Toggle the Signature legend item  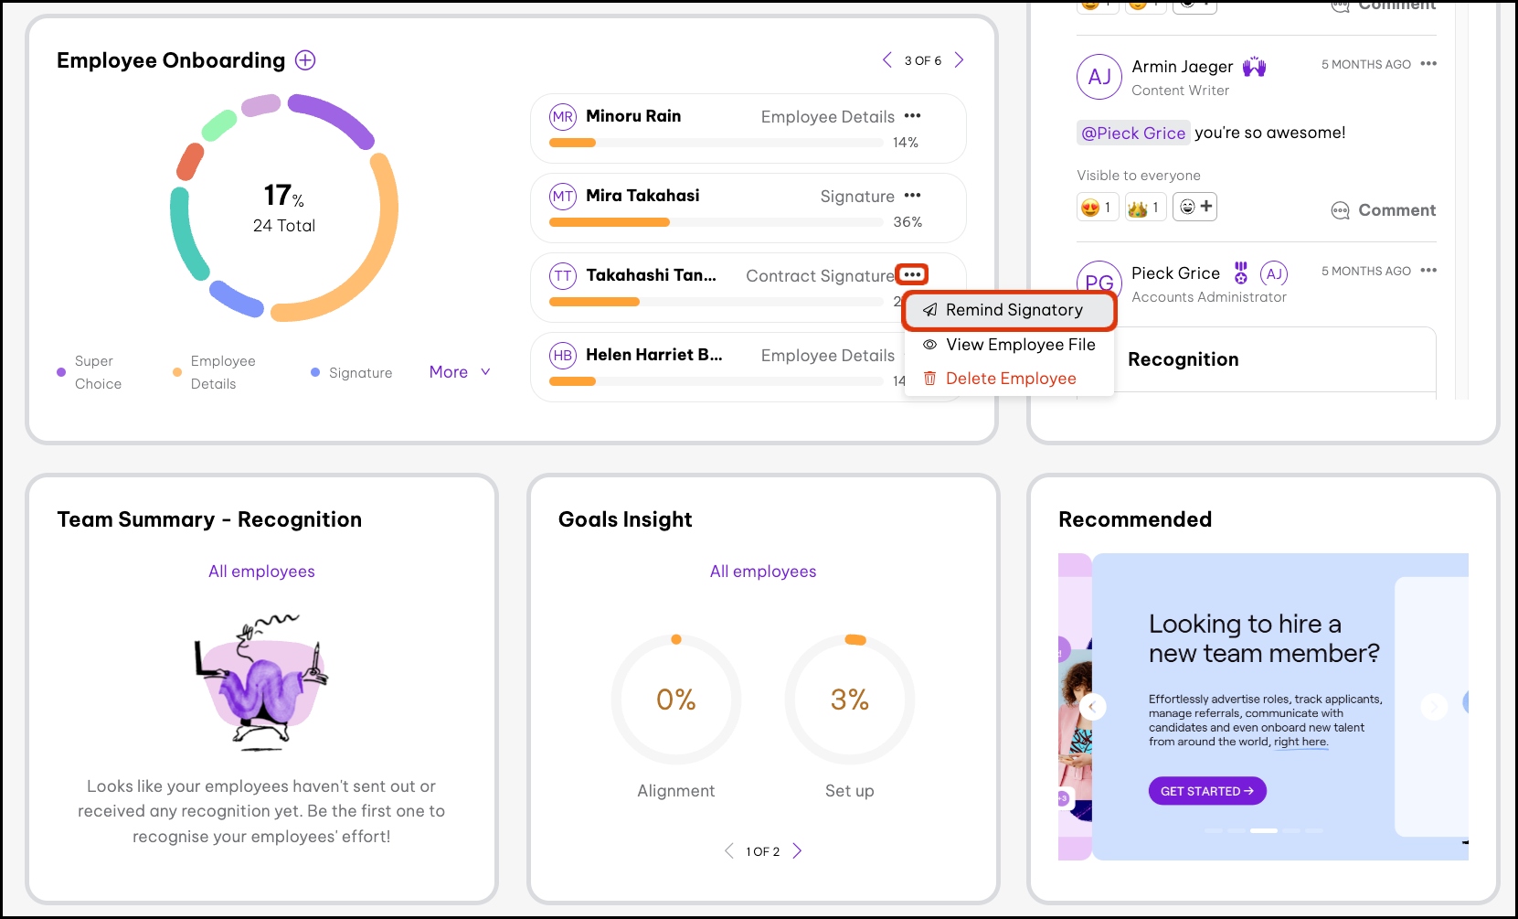pyautogui.click(x=351, y=373)
